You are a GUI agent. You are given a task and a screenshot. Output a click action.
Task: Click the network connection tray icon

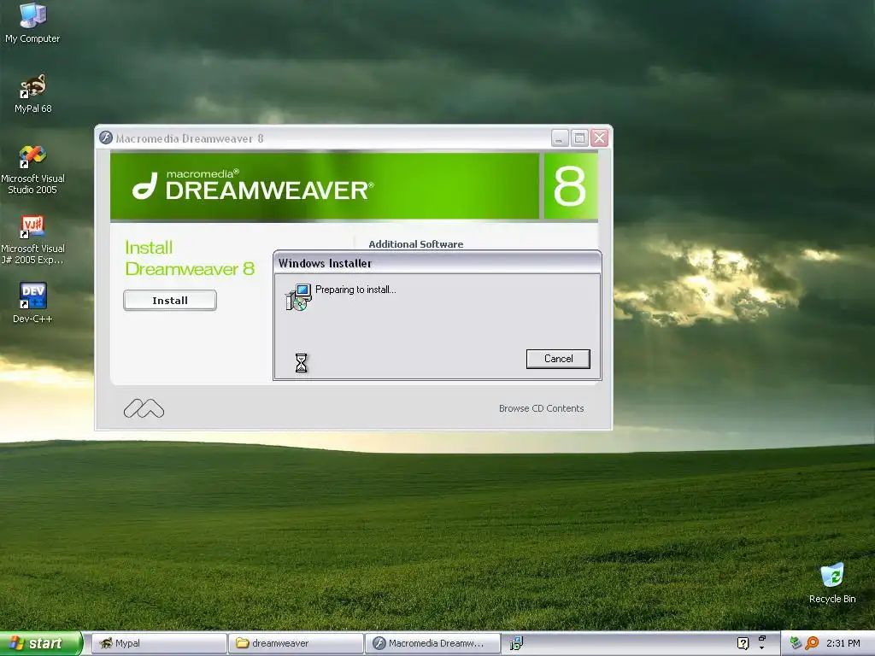[796, 643]
